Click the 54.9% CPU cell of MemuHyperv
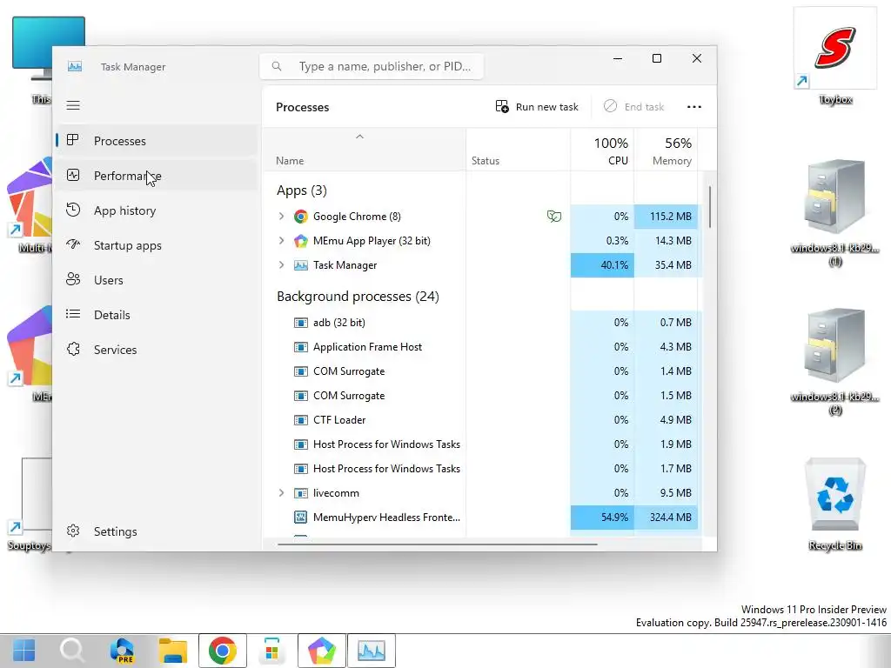This screenshot has width=891, height=668. click(x=602, y=518)
